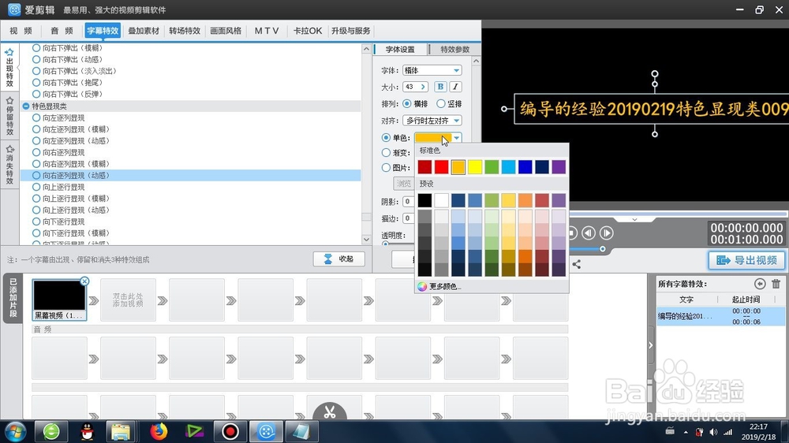Click the preview collapse chevron
Image resolution: width=789 pixels, height=443 pixels.
[634, 220]
